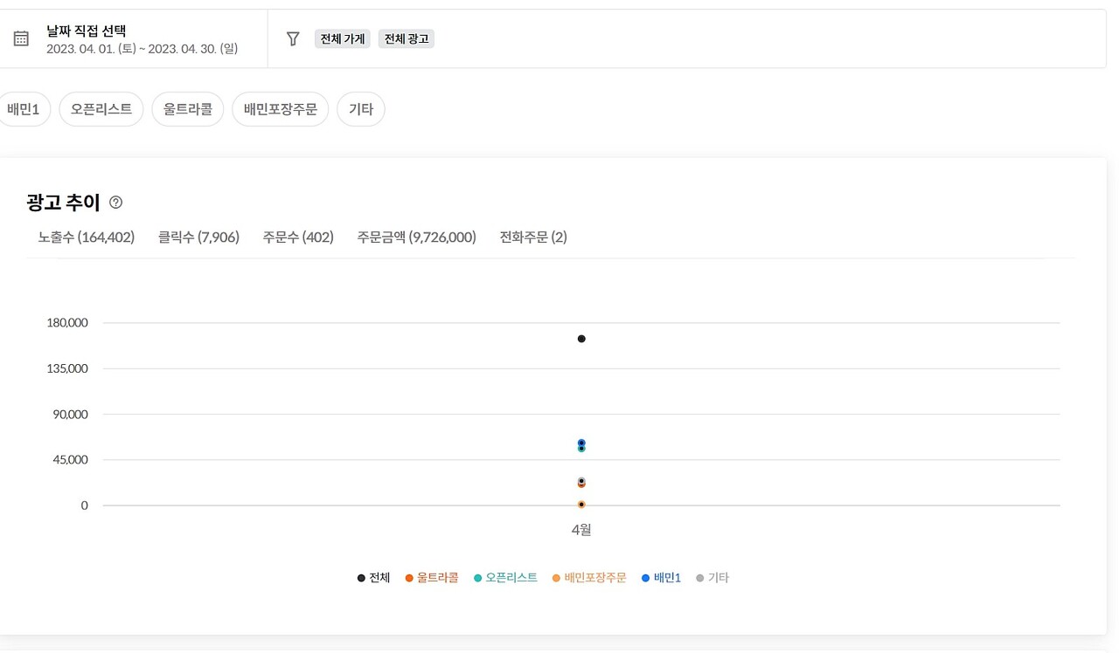Toggle the 기타 legend series

coord(712,578)
